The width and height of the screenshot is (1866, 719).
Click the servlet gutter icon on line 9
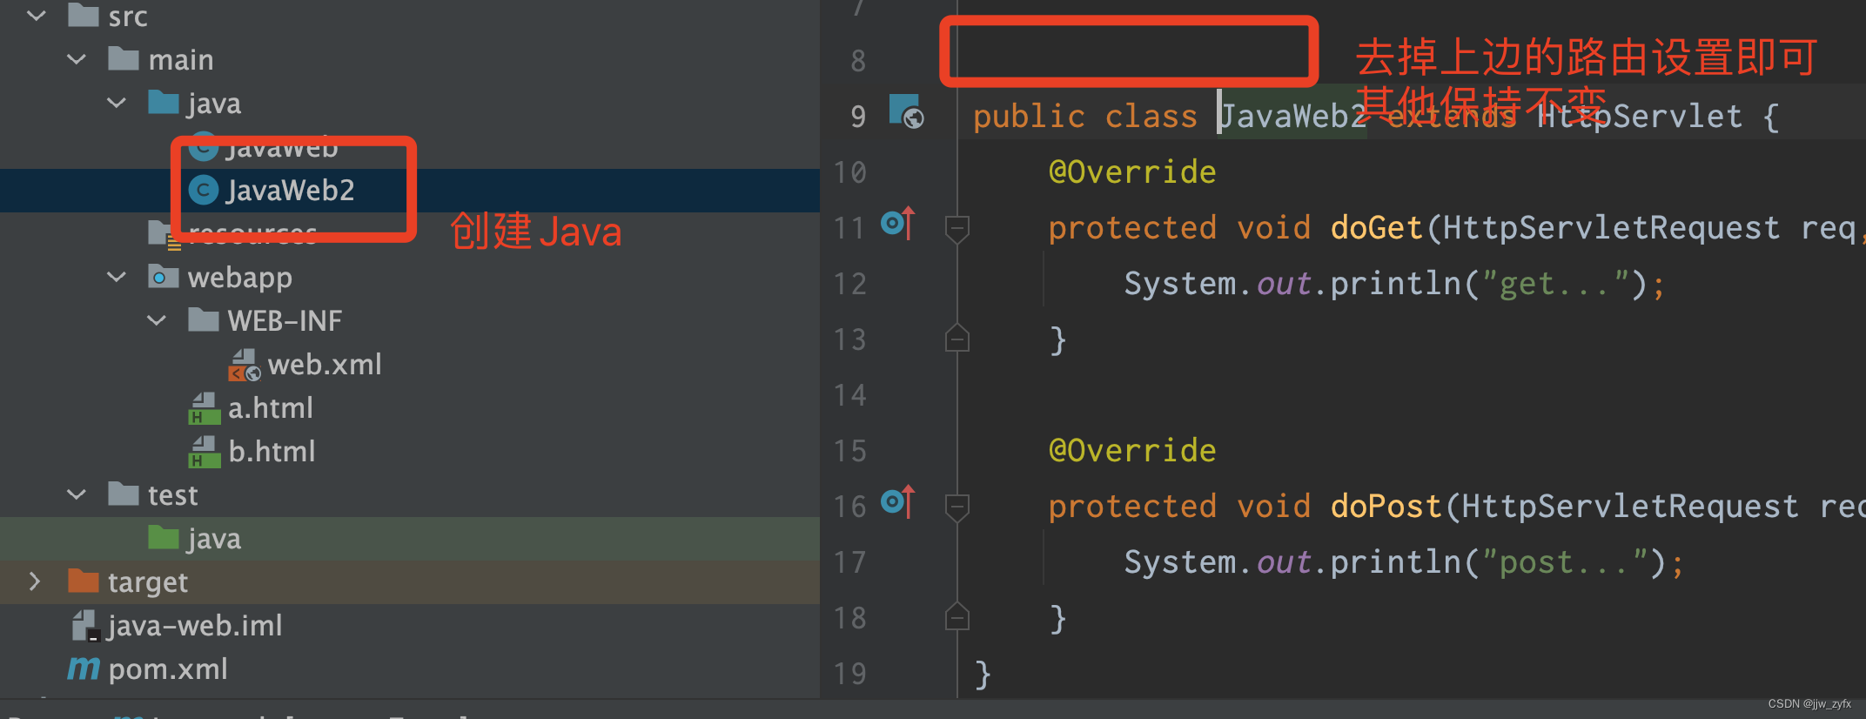tap(906, 111)
